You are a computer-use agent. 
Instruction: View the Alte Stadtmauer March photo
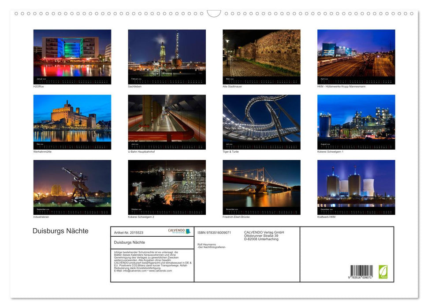click(x=261, y=56)
